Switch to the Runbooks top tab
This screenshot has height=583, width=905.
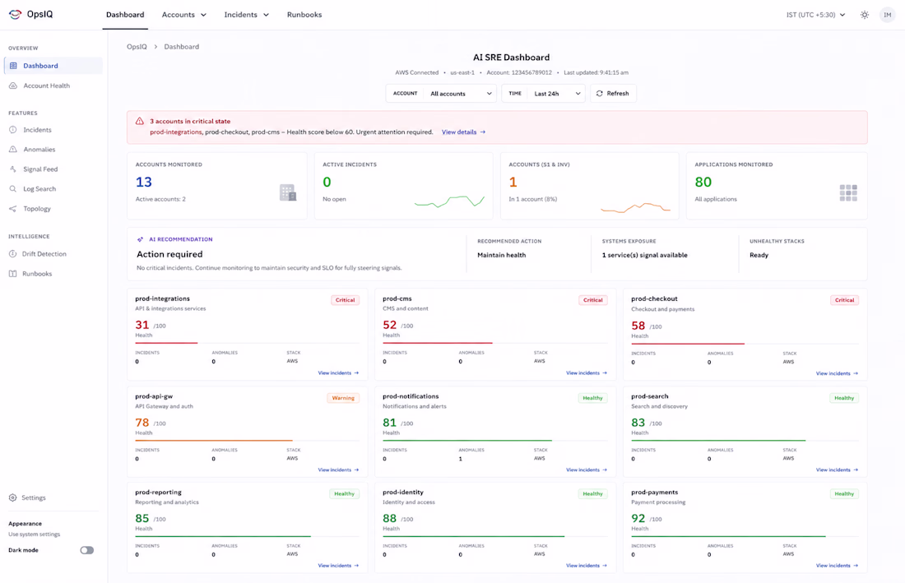click(x=304, y=15)
